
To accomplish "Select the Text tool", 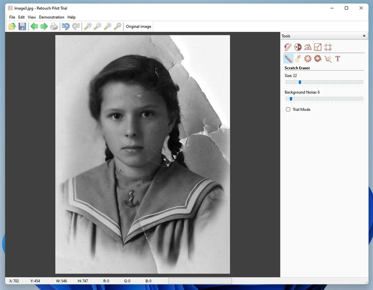I will [338, 58].
